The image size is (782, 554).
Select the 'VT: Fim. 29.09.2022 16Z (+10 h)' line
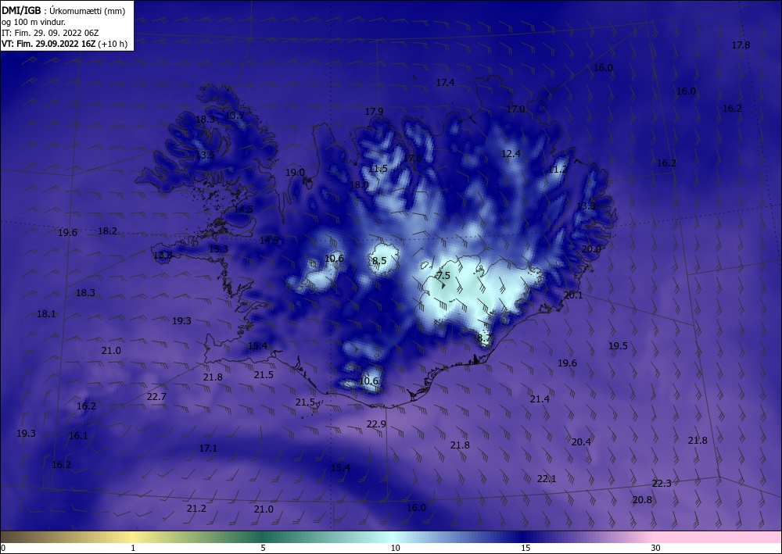64,44
